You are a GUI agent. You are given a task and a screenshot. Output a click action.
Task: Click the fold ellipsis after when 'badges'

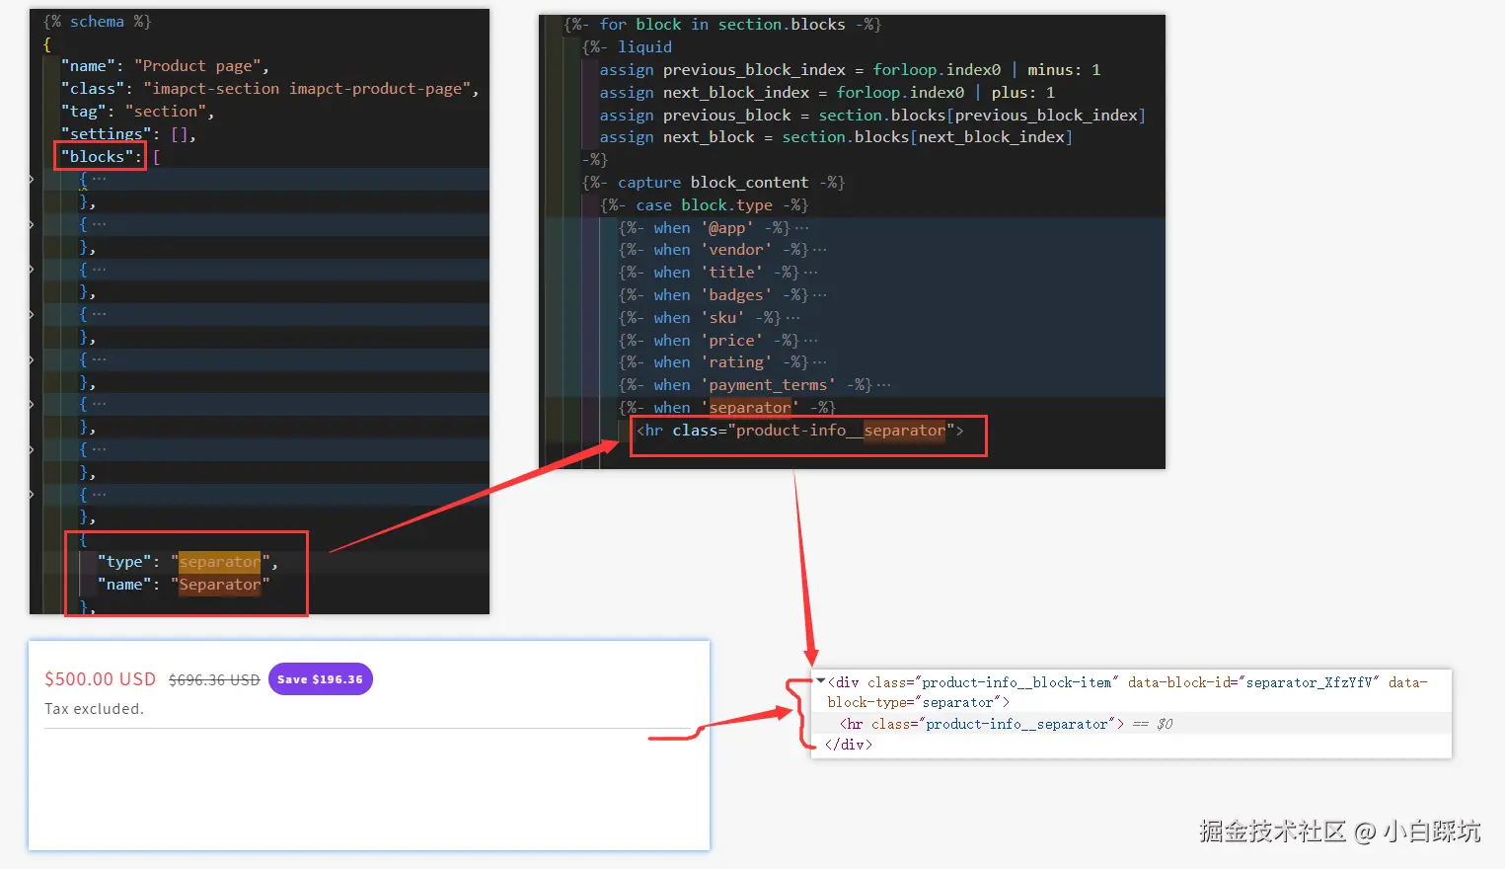tap(819, 295)
